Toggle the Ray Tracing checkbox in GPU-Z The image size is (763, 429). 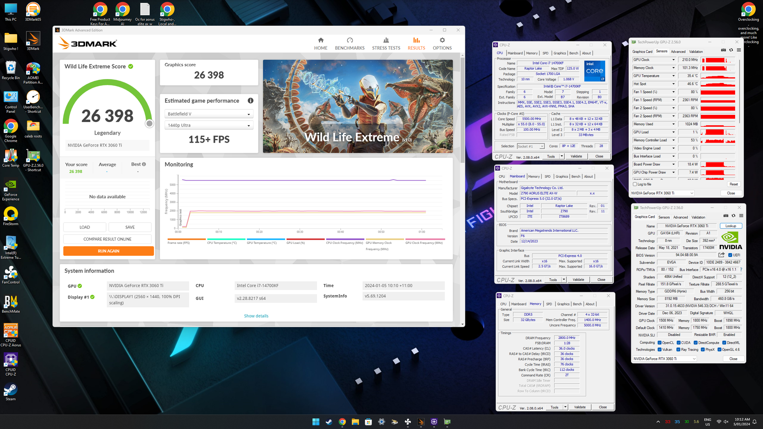coord(678,350)
